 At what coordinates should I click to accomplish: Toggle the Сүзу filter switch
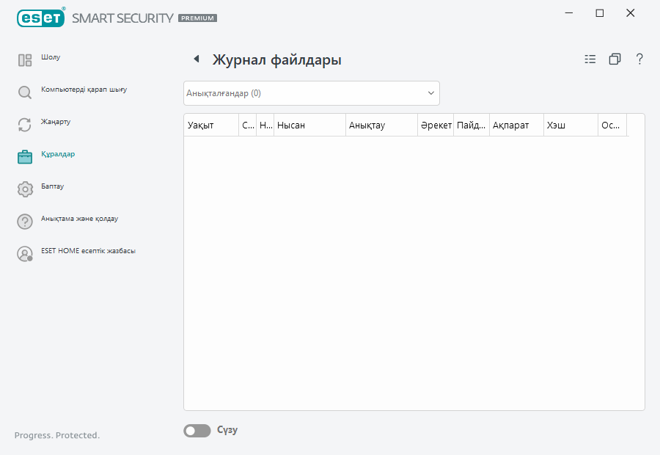(x=197, y=430)
